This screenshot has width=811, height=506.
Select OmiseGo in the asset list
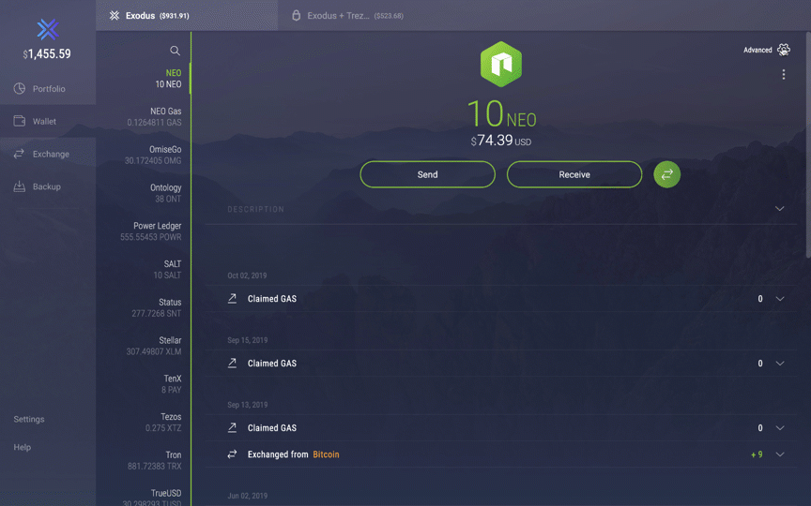coord(144,155)
